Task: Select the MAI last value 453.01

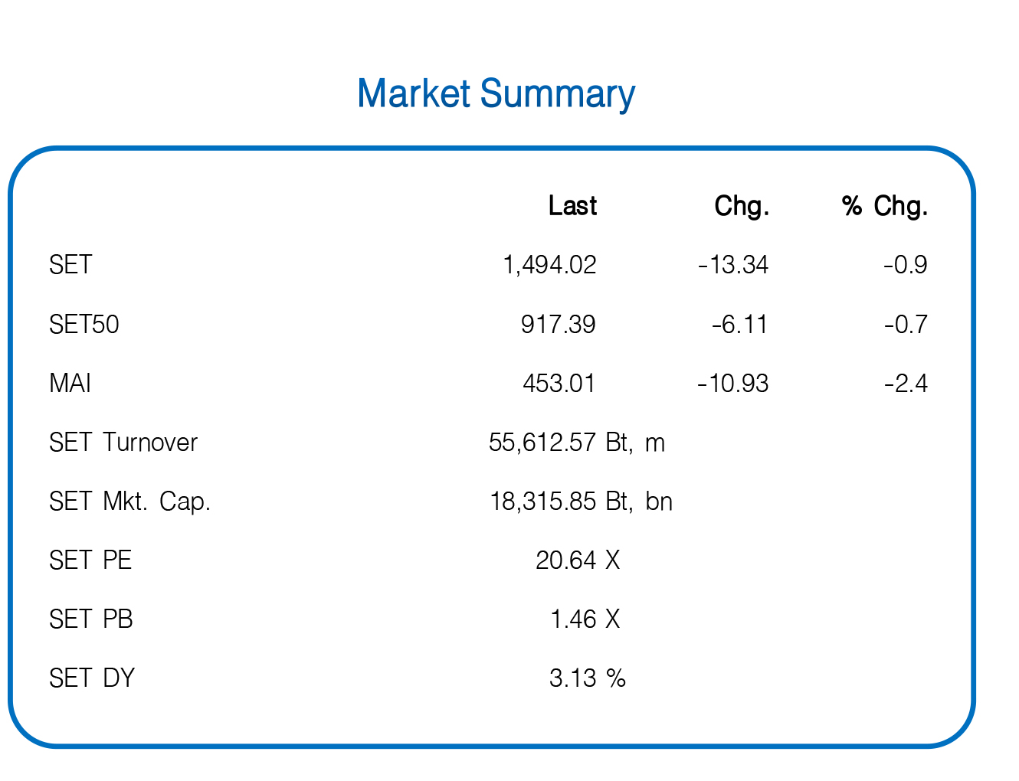Action: point(559,383)
